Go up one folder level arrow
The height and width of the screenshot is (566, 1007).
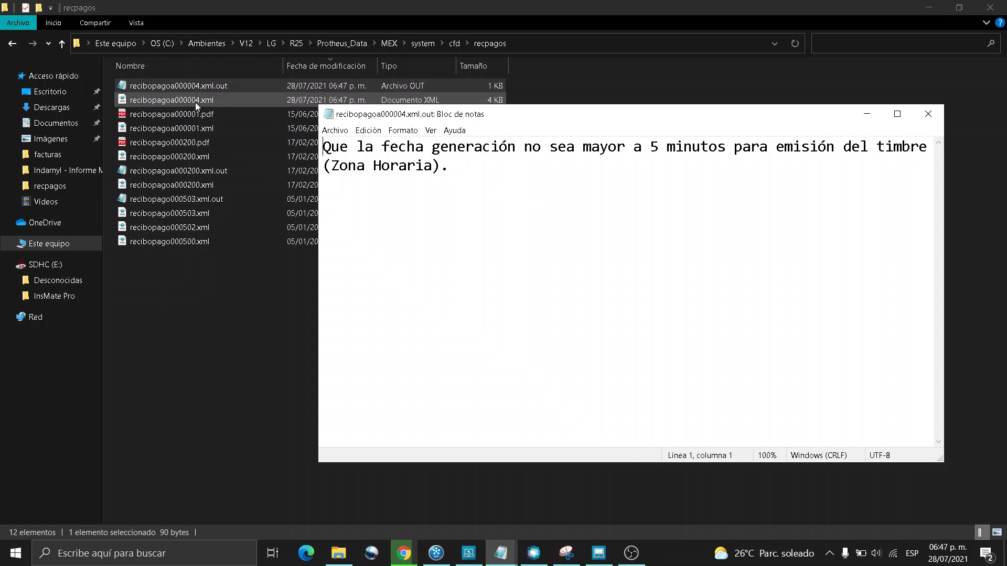coord(62,43)
